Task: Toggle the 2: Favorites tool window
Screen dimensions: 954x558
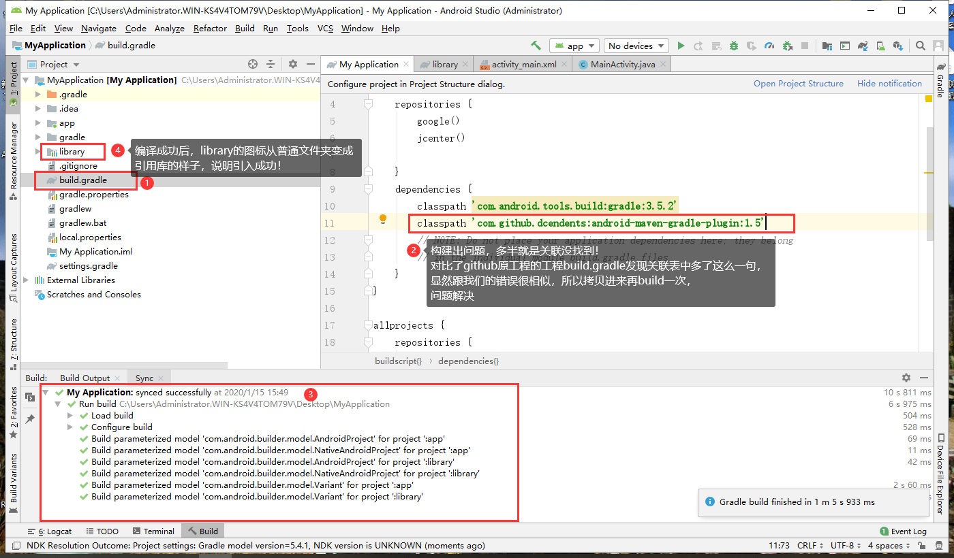Action: [x=13, y=413]
